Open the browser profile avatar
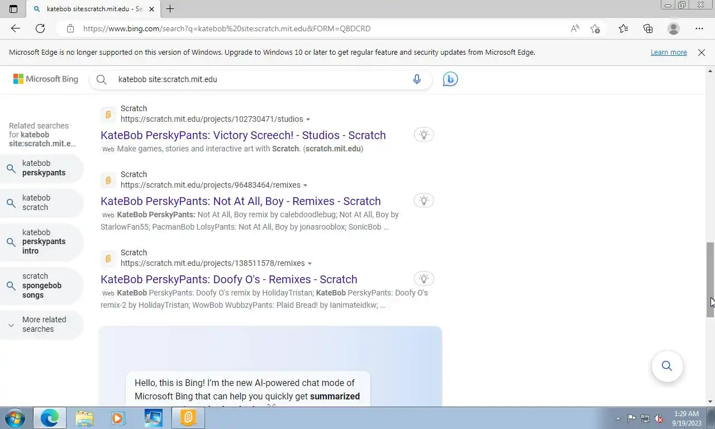Screen dimensions: 715x429 tap(674, 28)
